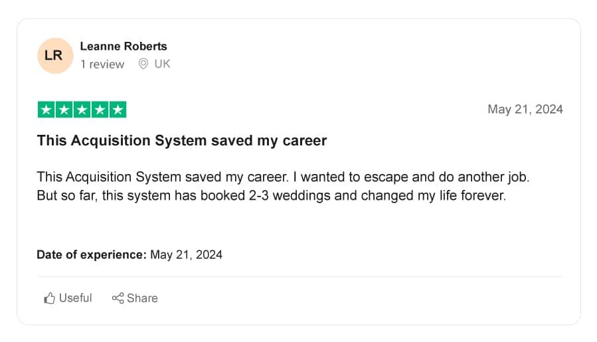Click the first green star
Image resolution: width=597 pixels, height=342 pixels.
coord(46,110)
